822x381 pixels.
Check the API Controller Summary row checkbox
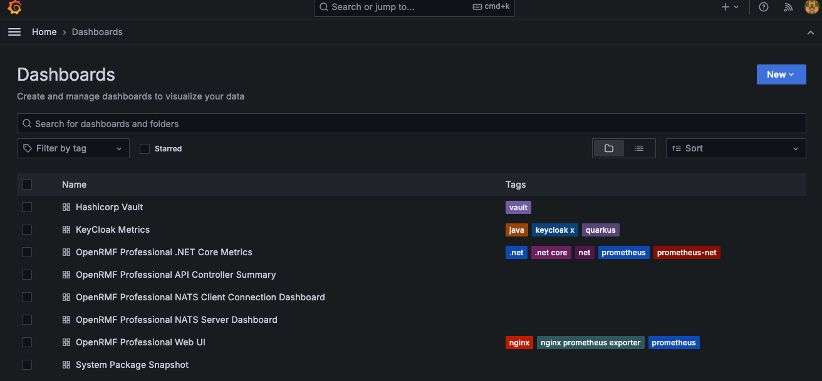coord(27,275)
